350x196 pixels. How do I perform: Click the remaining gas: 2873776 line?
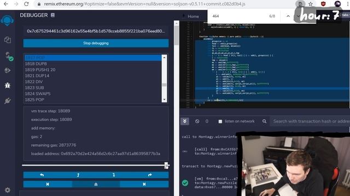54,145
